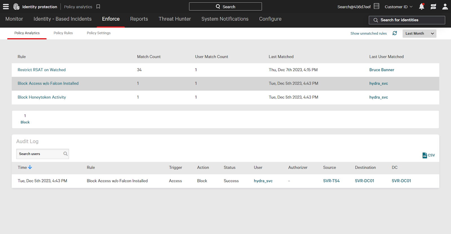Click the top Search bar
Screen dimensions: 451x234
(x=225, y=6)
